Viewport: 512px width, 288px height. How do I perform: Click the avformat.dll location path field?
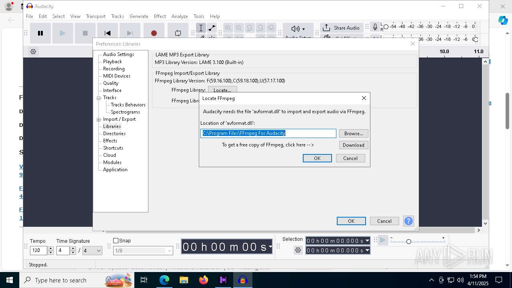tap(268, 133)
